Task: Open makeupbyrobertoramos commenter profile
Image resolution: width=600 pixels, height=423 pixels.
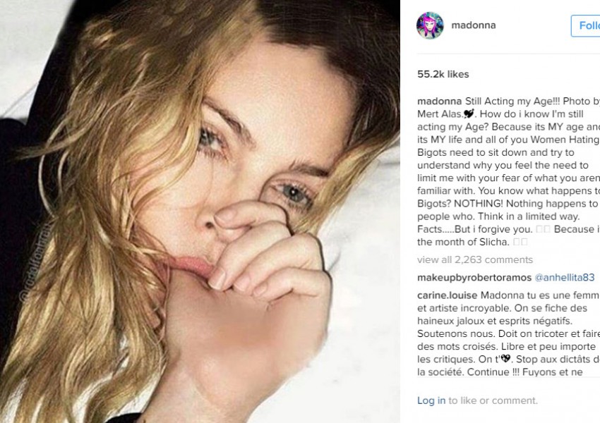Action: [x=474, y=277]
